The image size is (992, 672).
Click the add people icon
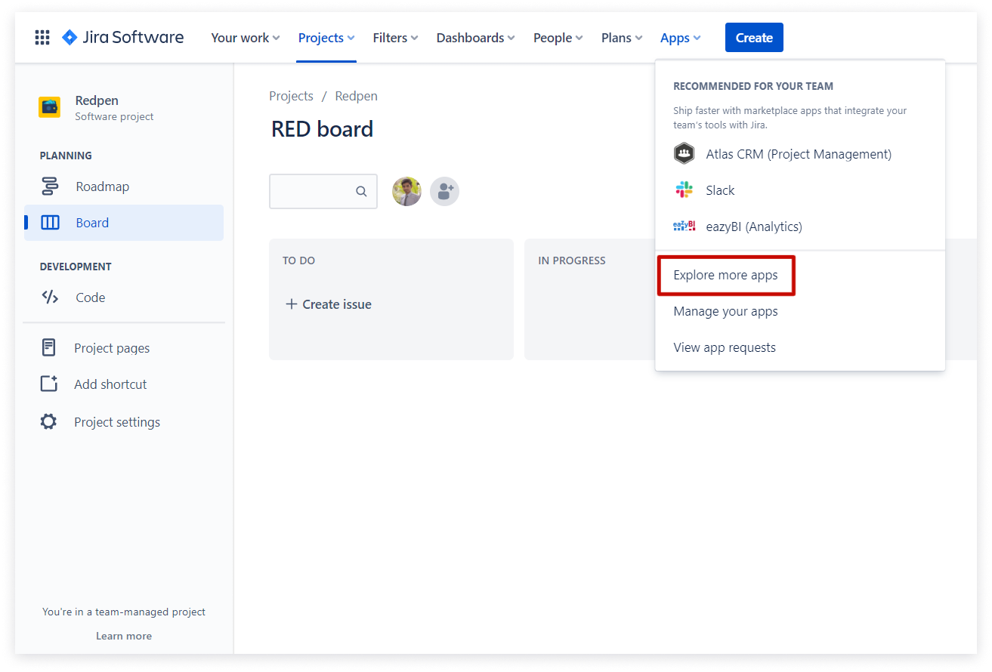(x=444, y=192)
